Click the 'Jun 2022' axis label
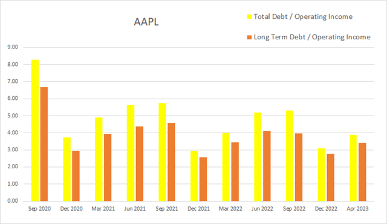The width and height of the screenshot is (387, 224). [262, 209]
